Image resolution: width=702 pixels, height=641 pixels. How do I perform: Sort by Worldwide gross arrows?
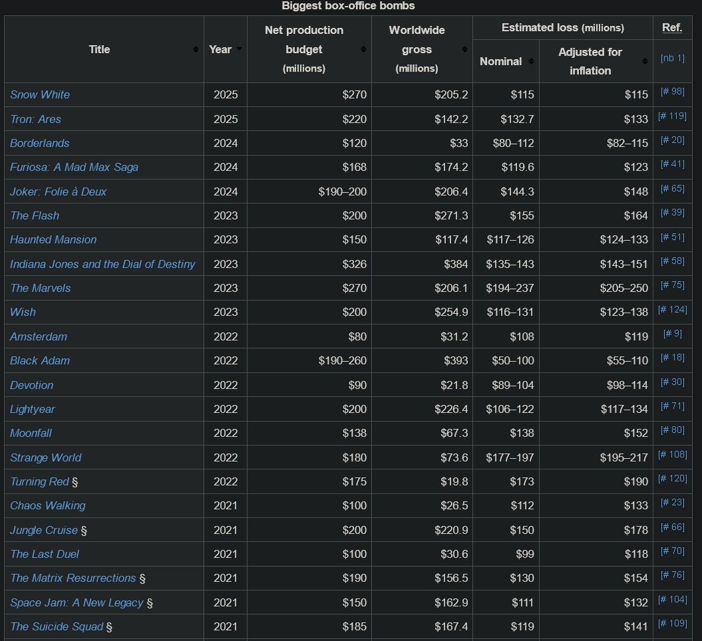pyautogui.click(x=464, y=49)
